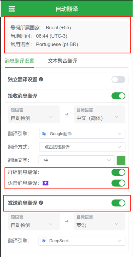
Task: Switch to 文本聚合翻译 tab
Action: pos(62,61)
